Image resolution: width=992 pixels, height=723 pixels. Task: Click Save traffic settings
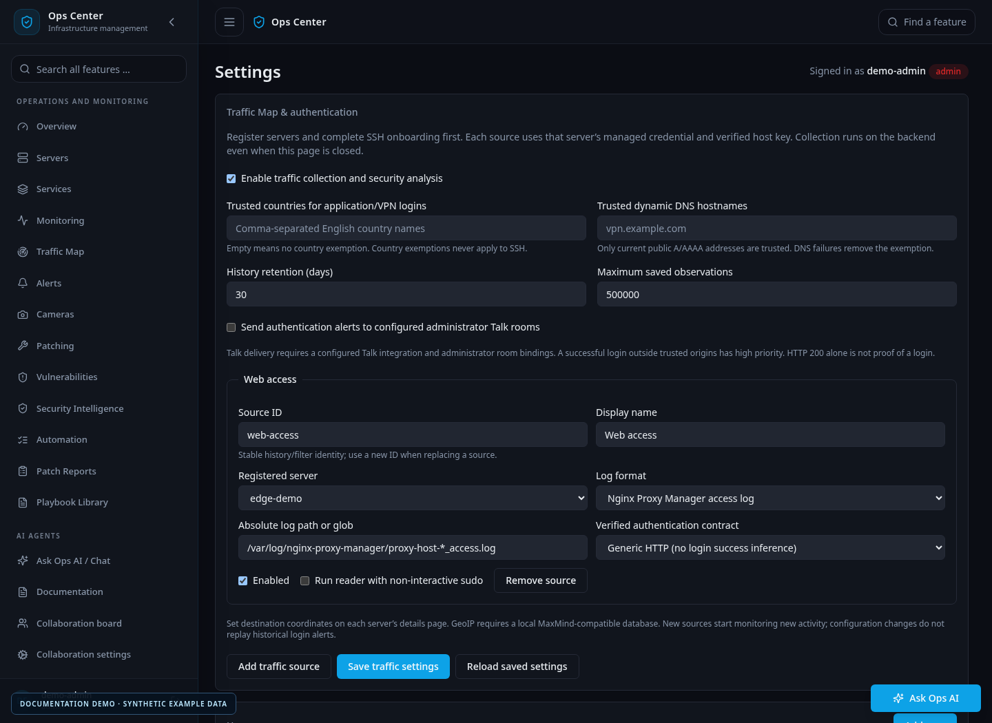(393, 667)
